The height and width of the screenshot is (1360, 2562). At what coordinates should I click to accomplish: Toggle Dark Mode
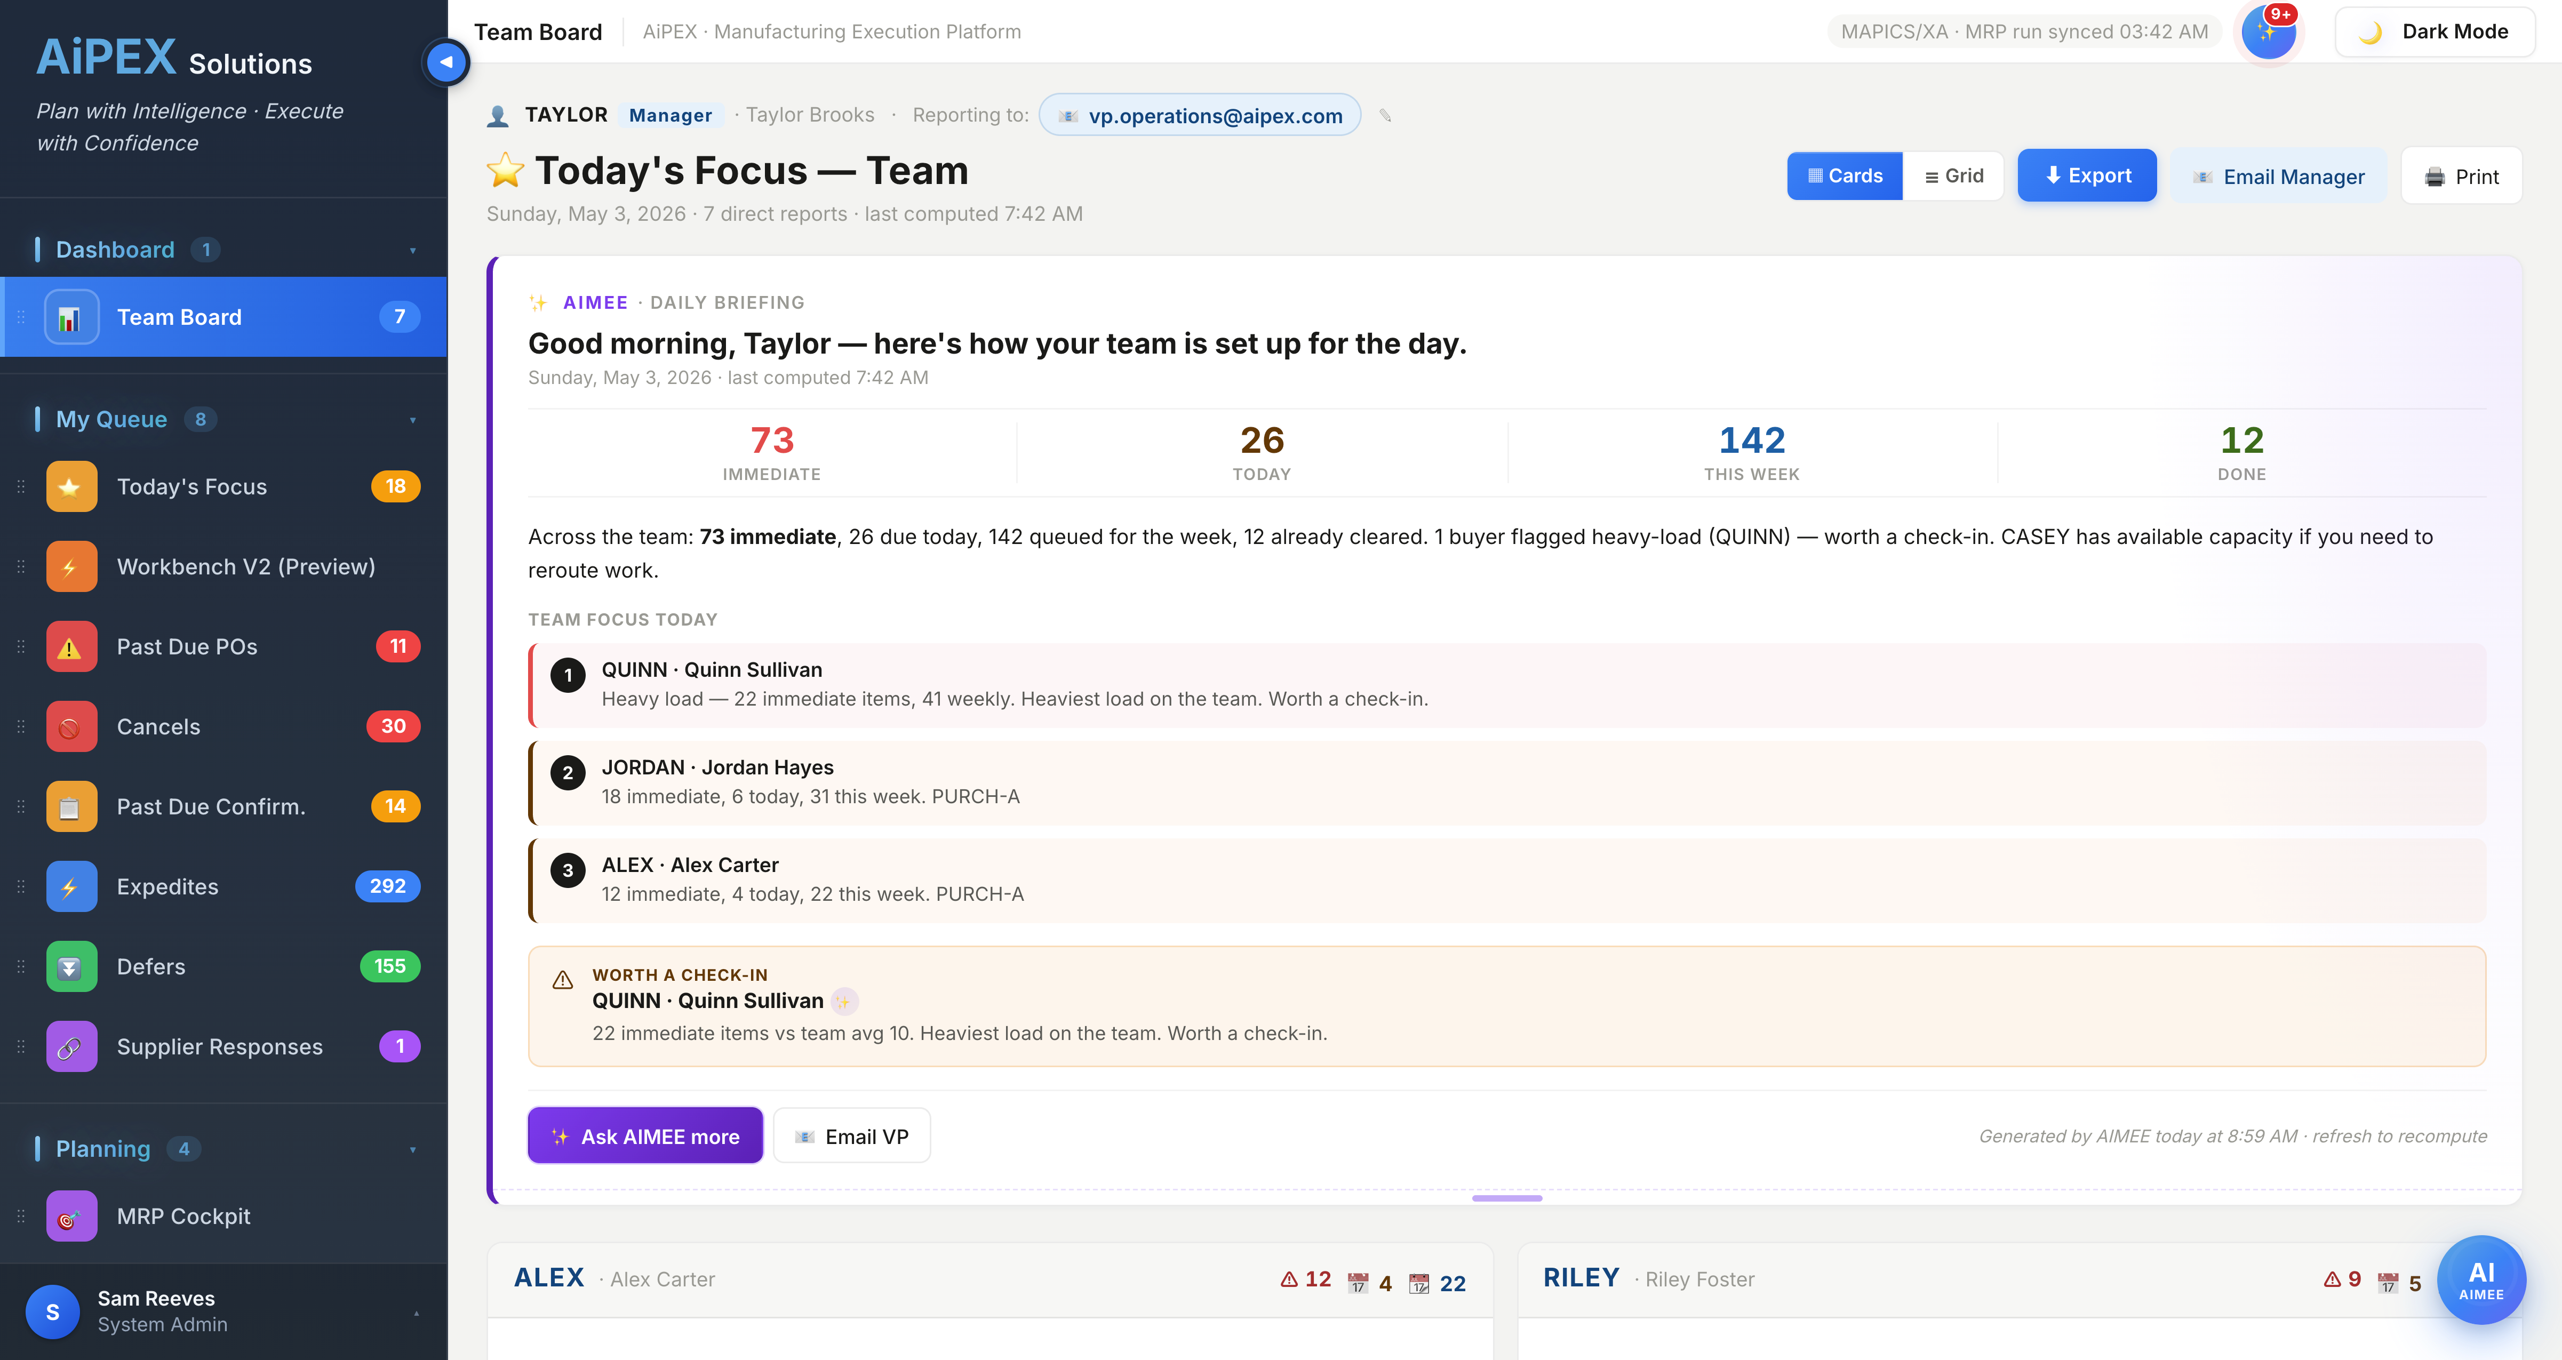(x=2435, y=32)
